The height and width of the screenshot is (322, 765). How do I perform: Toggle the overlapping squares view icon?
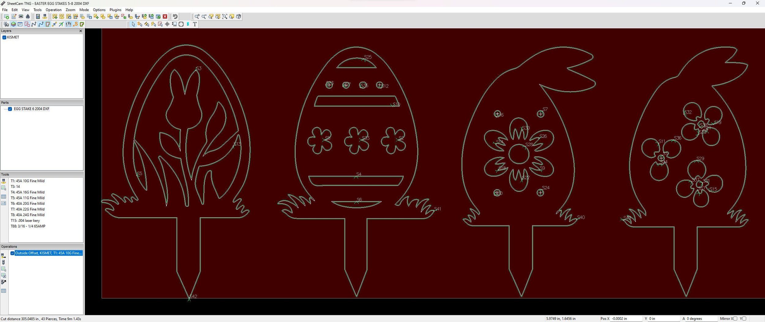click(27, 24)
